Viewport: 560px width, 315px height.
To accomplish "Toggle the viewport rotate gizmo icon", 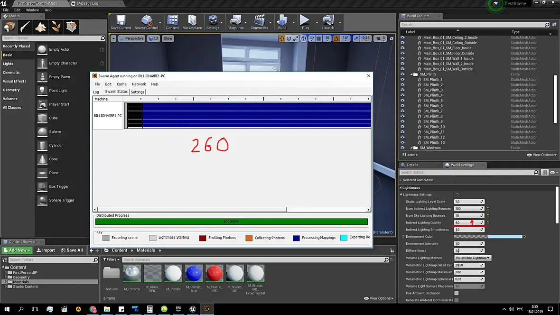I will pyautogui.click(x=289, y=38).
